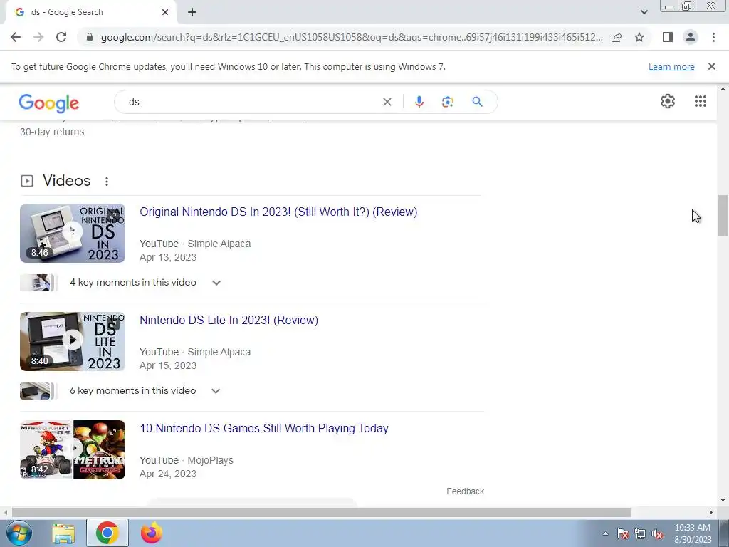Dismiss the Chrome update notification bar
The image size is (729, 547).
coord(711,66)
